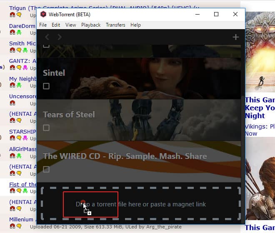Image resolution: width=275 pixels, height=233 pixels.
Task: Click magnet icon under GANTZ row
Action: click(12, 67)
